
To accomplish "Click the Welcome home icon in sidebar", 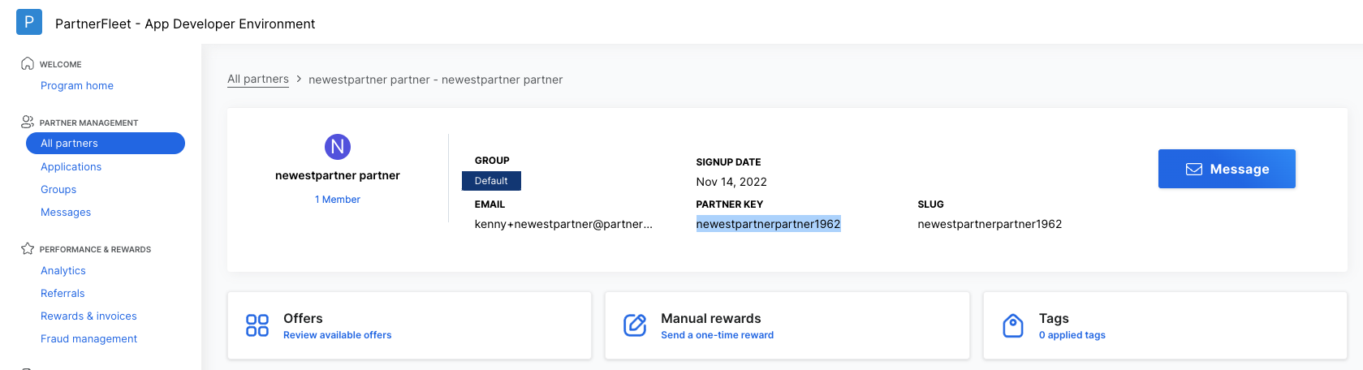I will pos(28,63).
